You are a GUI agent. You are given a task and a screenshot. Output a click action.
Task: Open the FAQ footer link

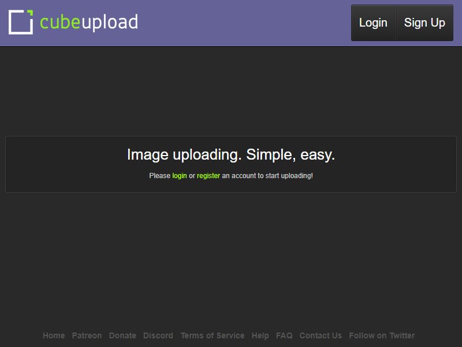pyautogui.click(x=284, y=335)
